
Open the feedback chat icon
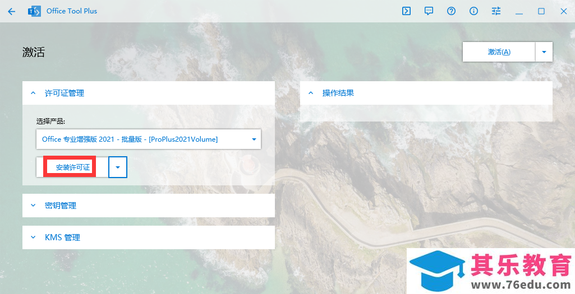[x=429, y=11]
